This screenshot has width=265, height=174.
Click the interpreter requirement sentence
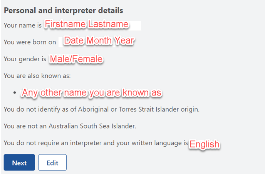click(x=96, y=143)
